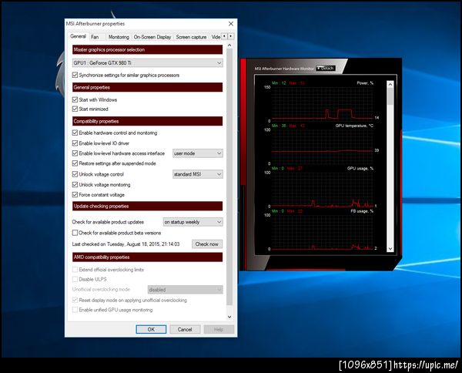Click the OK button

pyautogui.click(x=151, y=329)
